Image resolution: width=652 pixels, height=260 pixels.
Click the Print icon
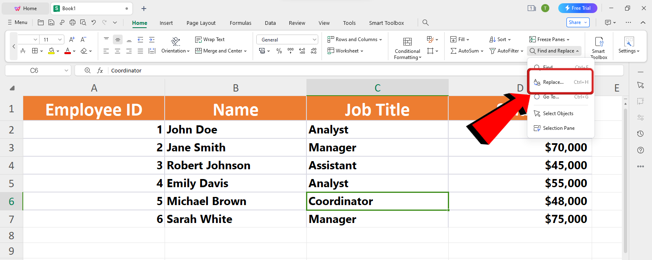(x=73, y=23)
